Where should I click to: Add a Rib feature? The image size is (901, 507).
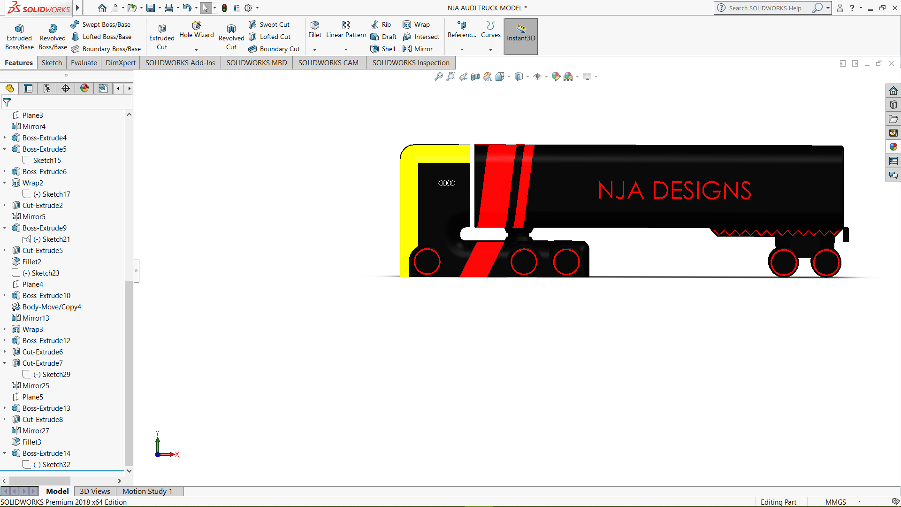coord(381,24)
